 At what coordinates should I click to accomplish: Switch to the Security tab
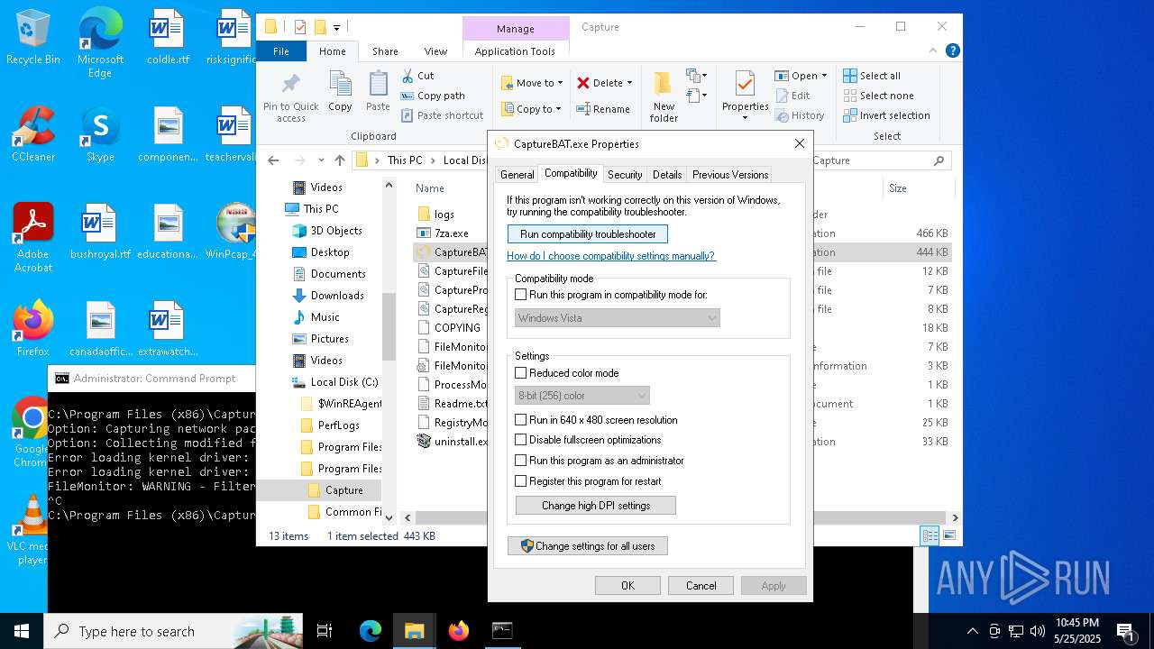click(625, 175)
